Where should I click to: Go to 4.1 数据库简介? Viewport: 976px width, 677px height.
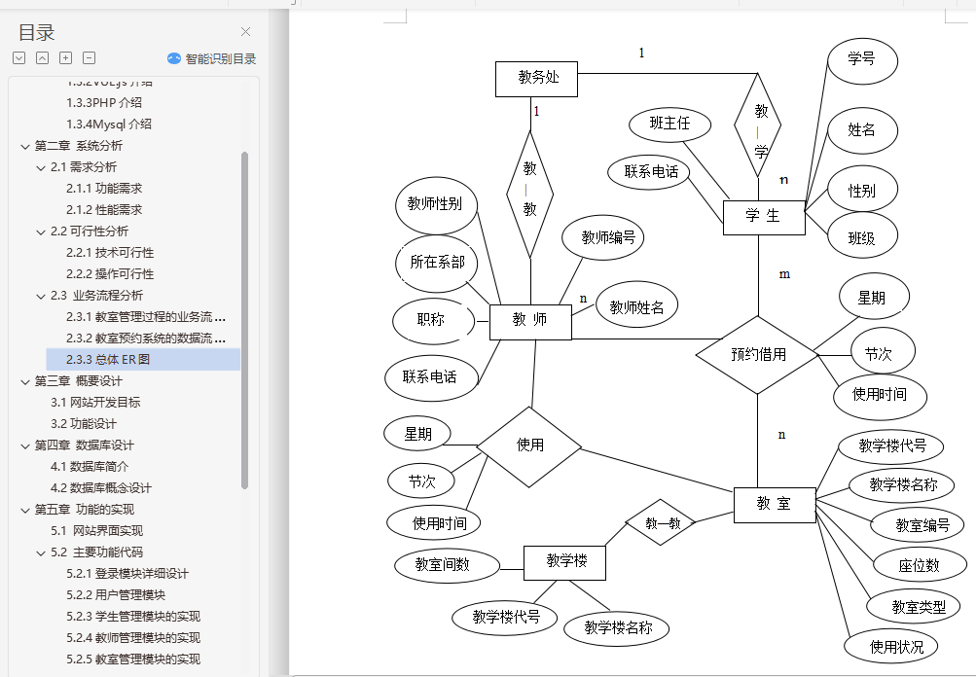[x=90, y=466]
